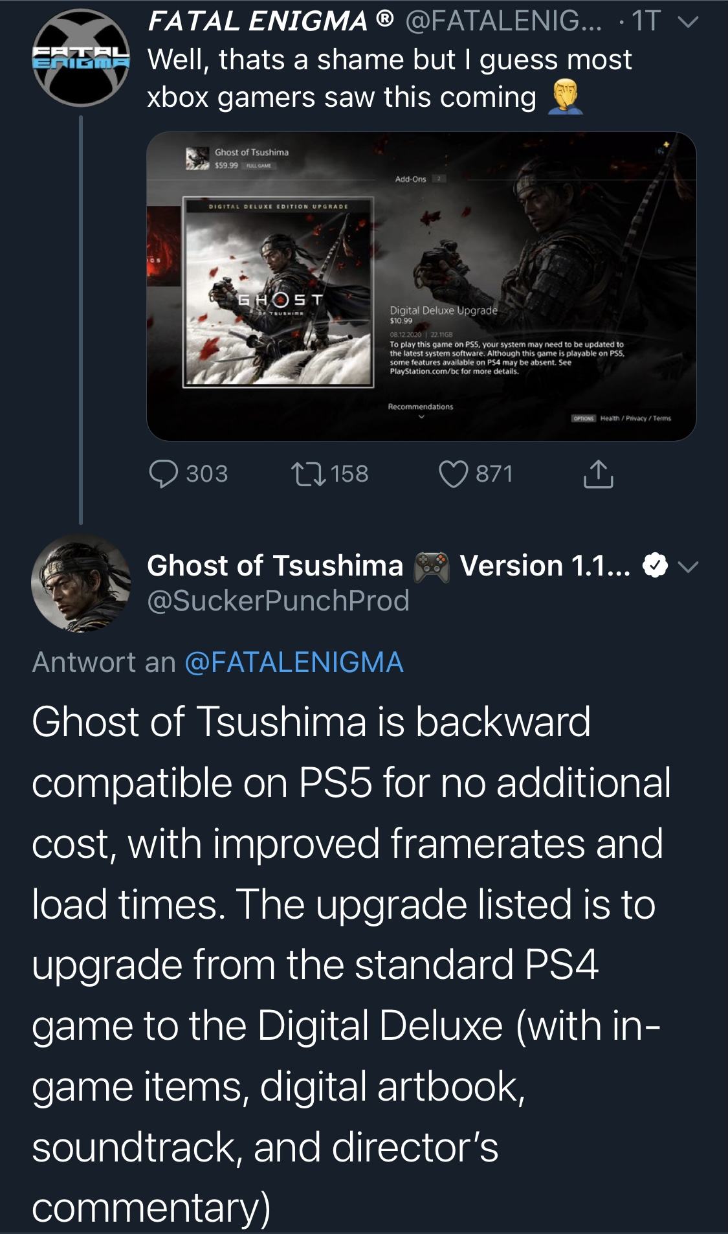Viewport: 728px width, 1234px height.
Task: Open @FATALENIGMA link in reply line
Action: point(294,662)
